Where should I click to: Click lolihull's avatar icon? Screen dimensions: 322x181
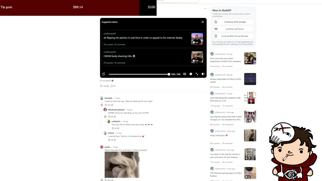coord(105,133)
